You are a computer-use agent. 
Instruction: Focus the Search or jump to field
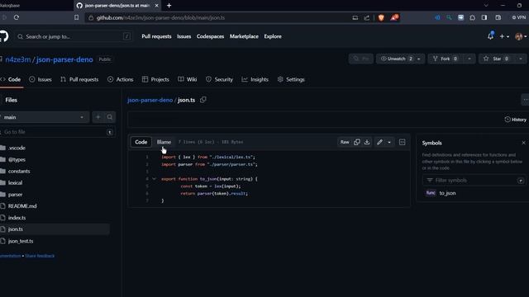point(74,36)
